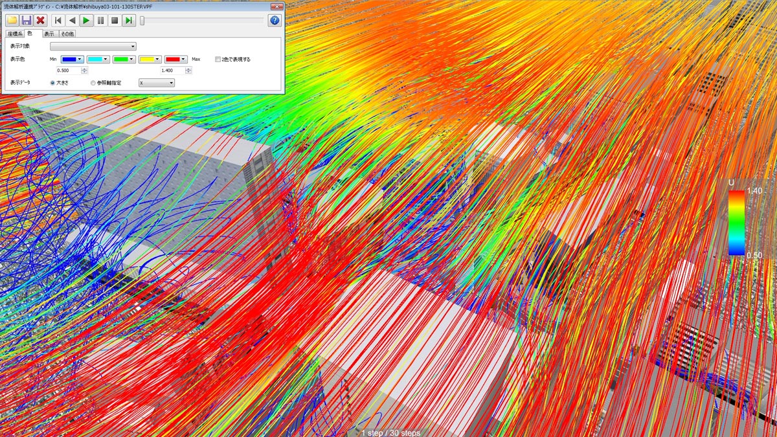Click the 1.400 maximum value field
The width and height of the screenshot is (777, 437).
pos(172,71)
